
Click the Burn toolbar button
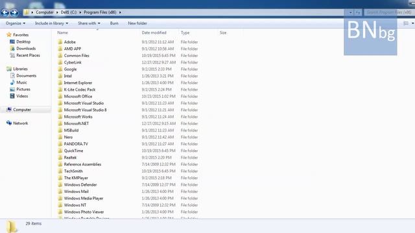[114, 23]
